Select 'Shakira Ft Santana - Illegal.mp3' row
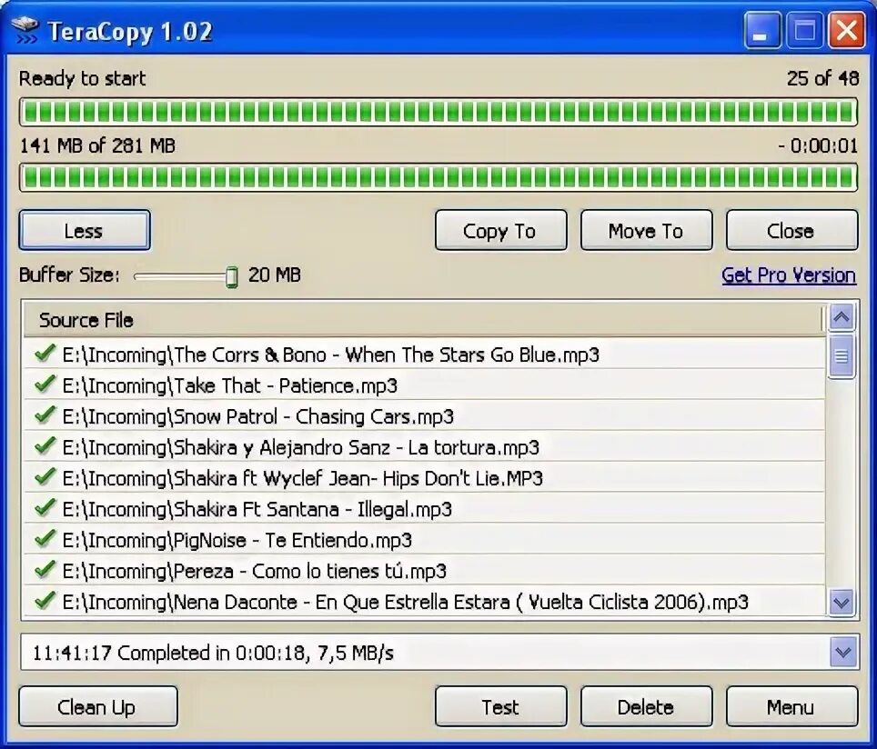The height and width of the screenshot is (749, 877). pos(424,508)
